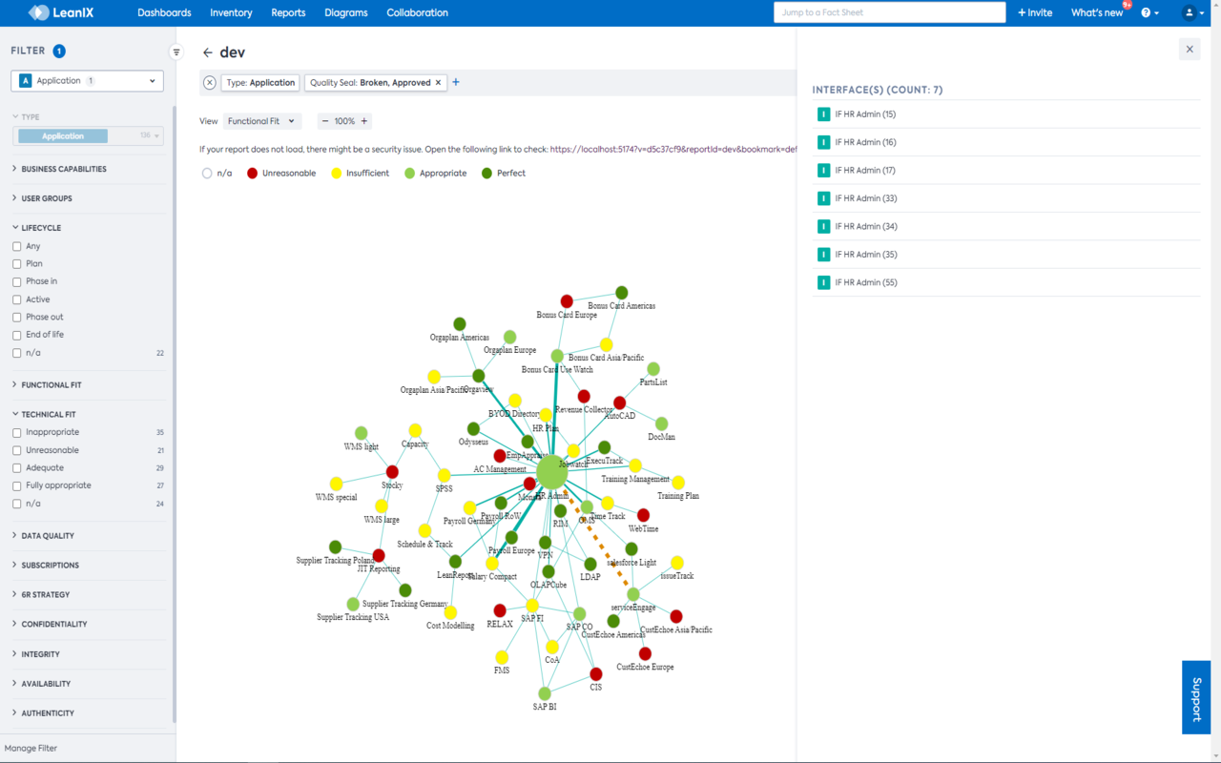Open the Support tab button
Screen dimensions: 1221x763
click(x=1196, y=697)
